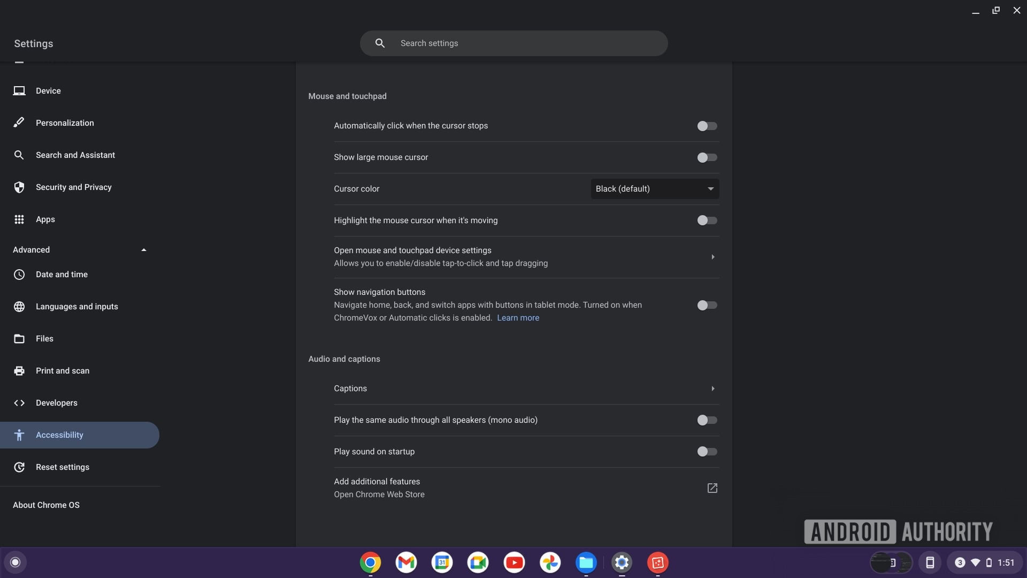Turn on mono audio toggle
The width and height of the screenshot is (1027, 578).
(x=707, y=420)
